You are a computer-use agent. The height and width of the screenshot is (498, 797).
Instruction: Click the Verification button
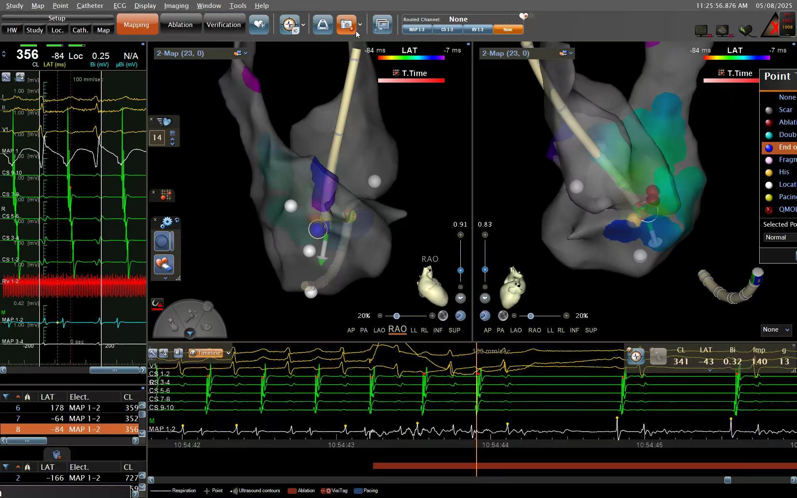point(224,25)
